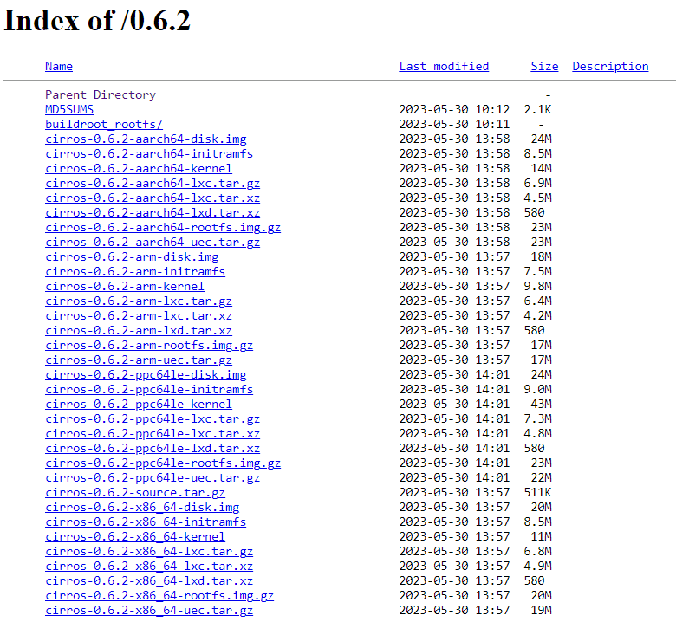
Task: Download cirros-0.6.2-arm-lxc.tar.xz
Action: tap(139, 315)
